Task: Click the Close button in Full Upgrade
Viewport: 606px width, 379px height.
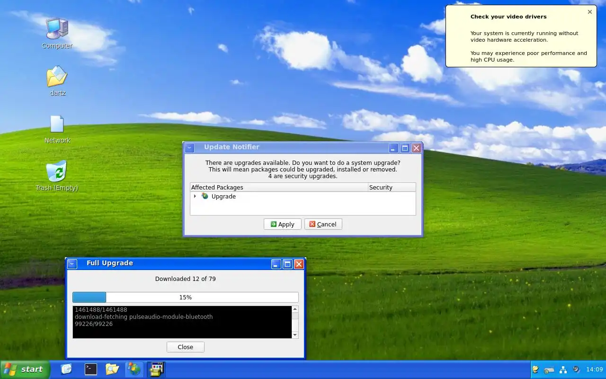Action: (x=185, y=347)
